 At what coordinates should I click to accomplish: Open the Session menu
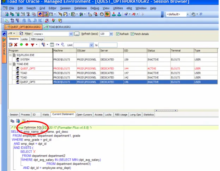(65, 8)
